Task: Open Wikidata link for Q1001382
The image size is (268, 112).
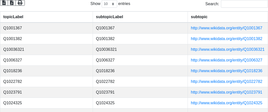Action: pos(226,39)
